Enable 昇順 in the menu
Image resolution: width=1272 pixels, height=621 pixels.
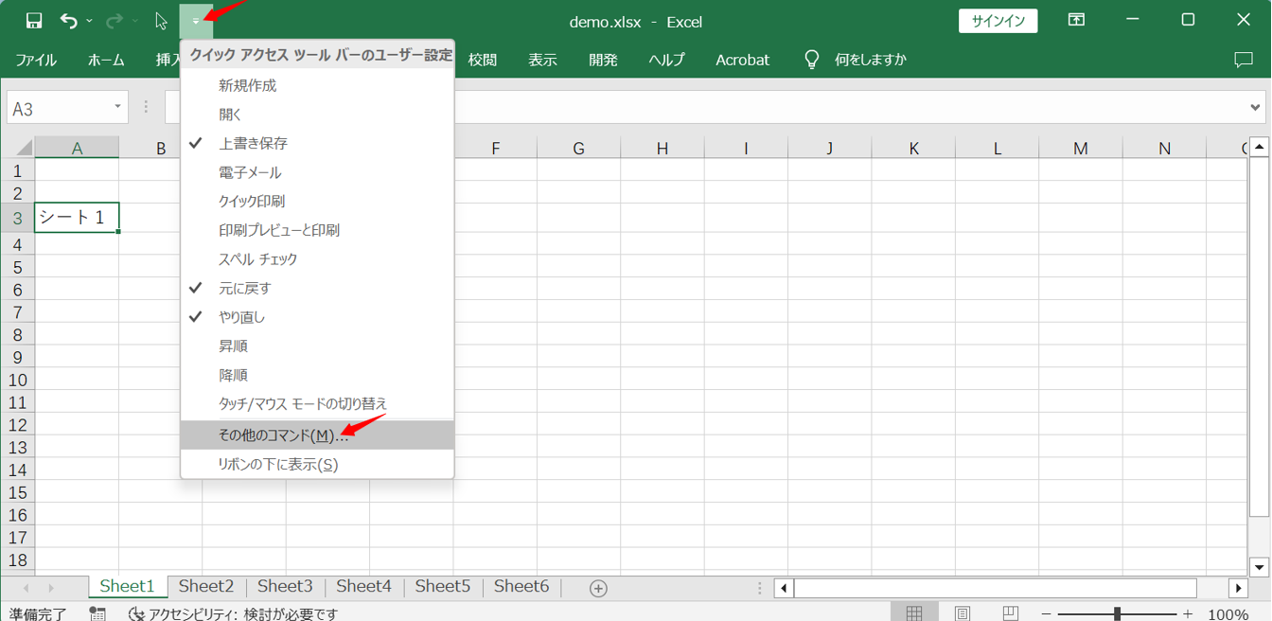[317, 346]
